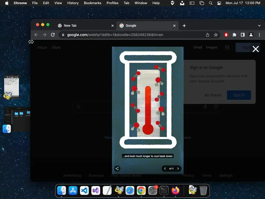Select the Finder window thumbnail in Stage Manager

coord(17,119)
